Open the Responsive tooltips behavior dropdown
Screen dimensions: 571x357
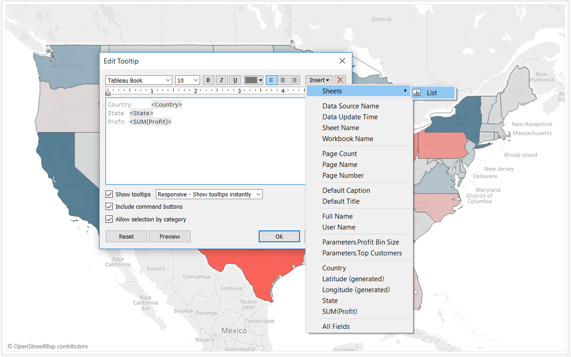tap(209, 194)
